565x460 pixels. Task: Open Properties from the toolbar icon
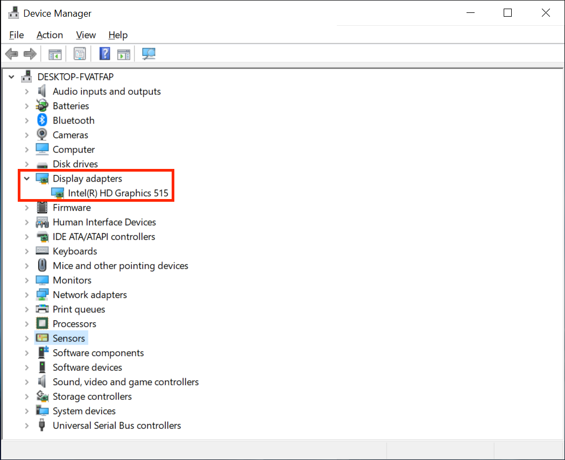point(80,54)
